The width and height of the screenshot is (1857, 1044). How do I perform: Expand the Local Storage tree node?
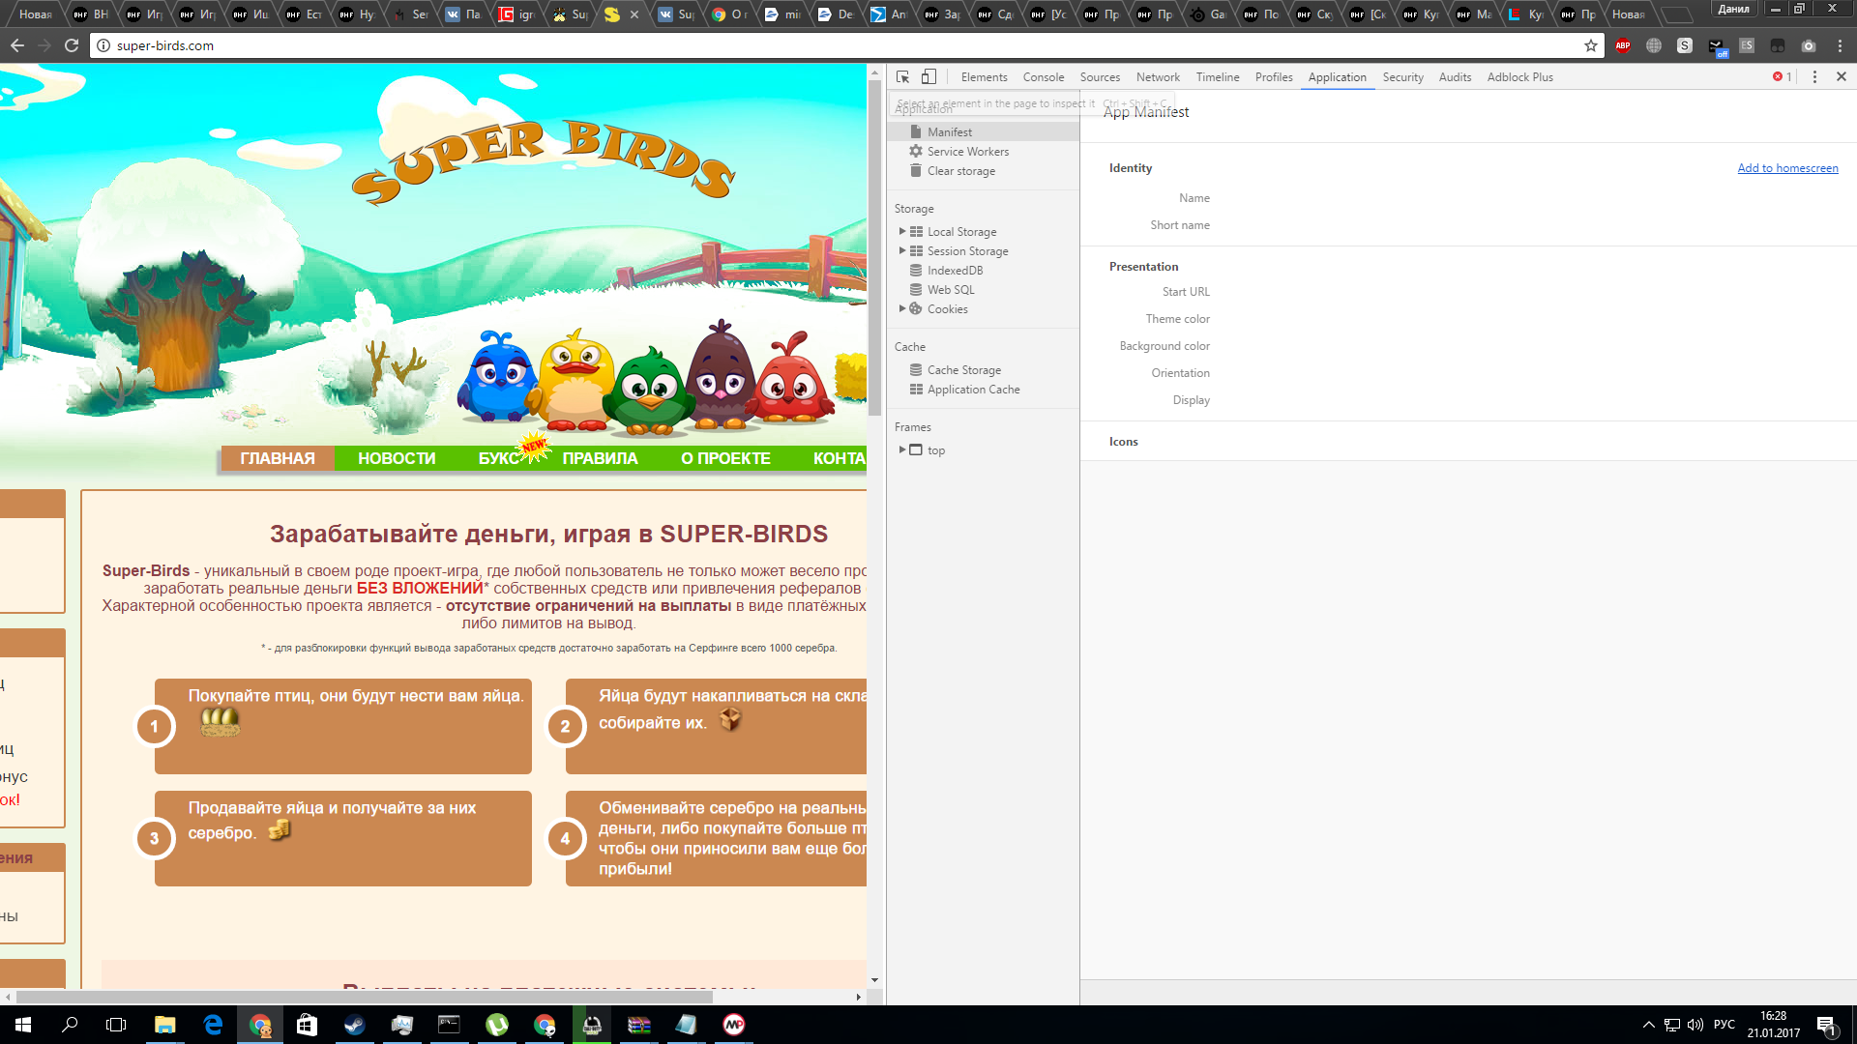coord(902,232)
